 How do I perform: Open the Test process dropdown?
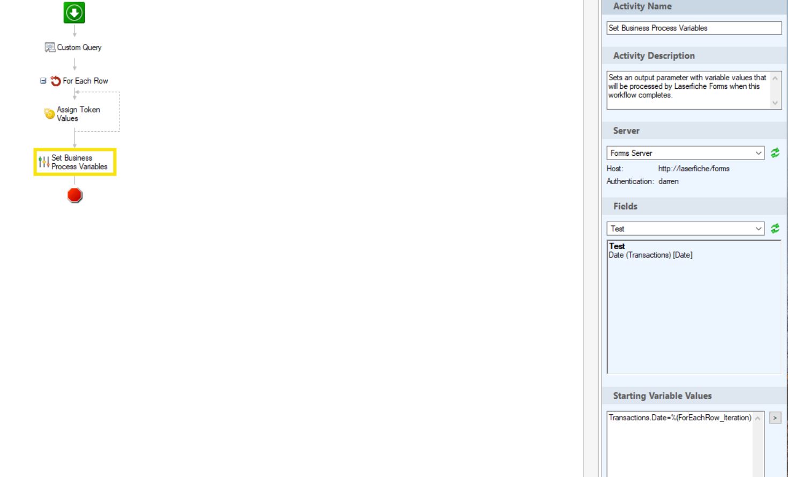point(759,229)
